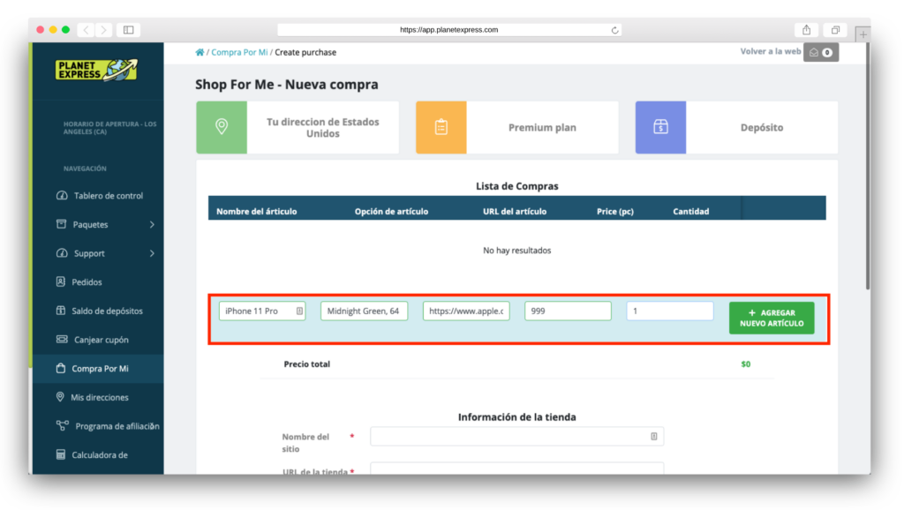Click Price (pc) column header

[x=615, y=212]
